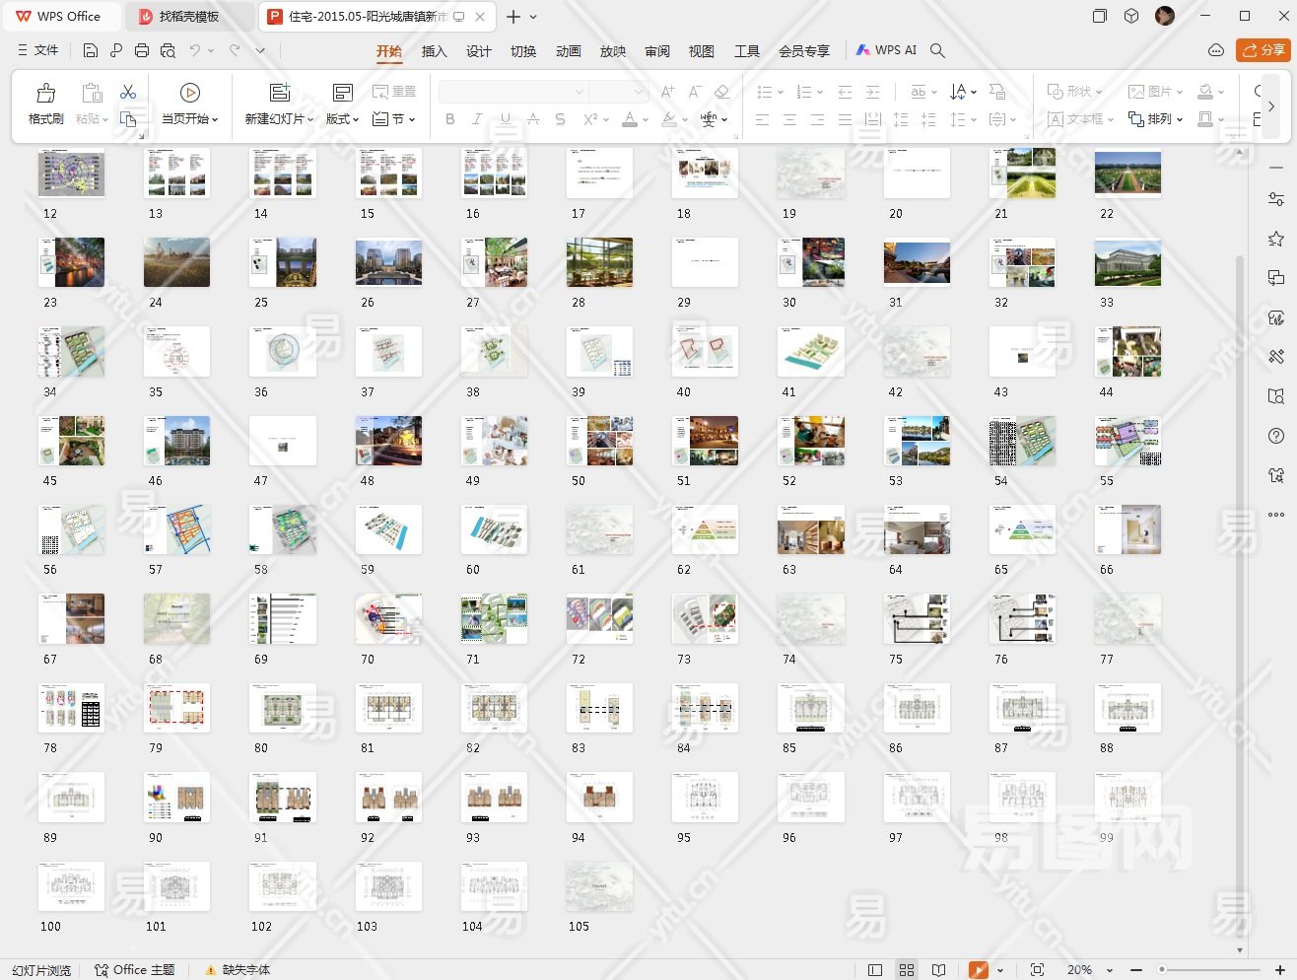Toggle Reading view book icon
The height and width of the screenshot is (980, 1297).
tap(938, 970)
